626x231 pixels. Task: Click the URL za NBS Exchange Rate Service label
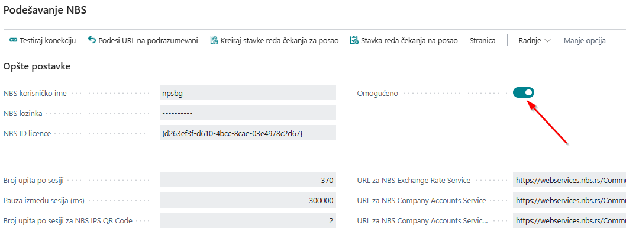point(414,180)
